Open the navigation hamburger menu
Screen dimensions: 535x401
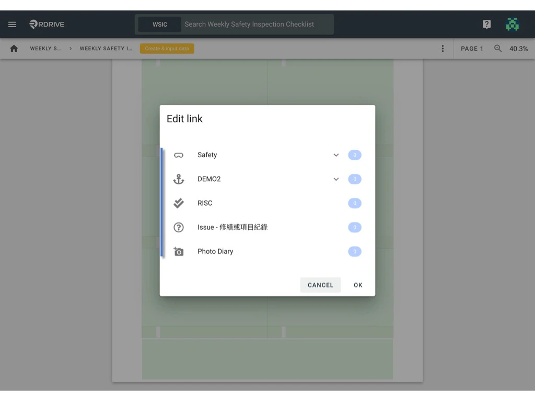pyautogui.click(x=12, y=24)
